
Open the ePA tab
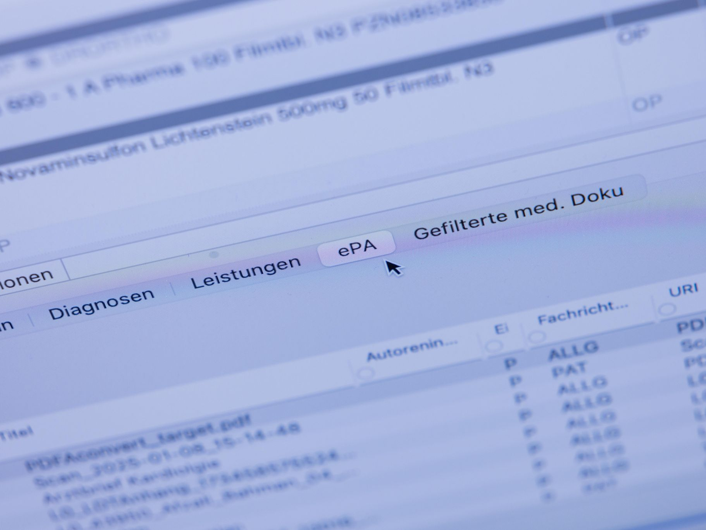click(357, 248)
